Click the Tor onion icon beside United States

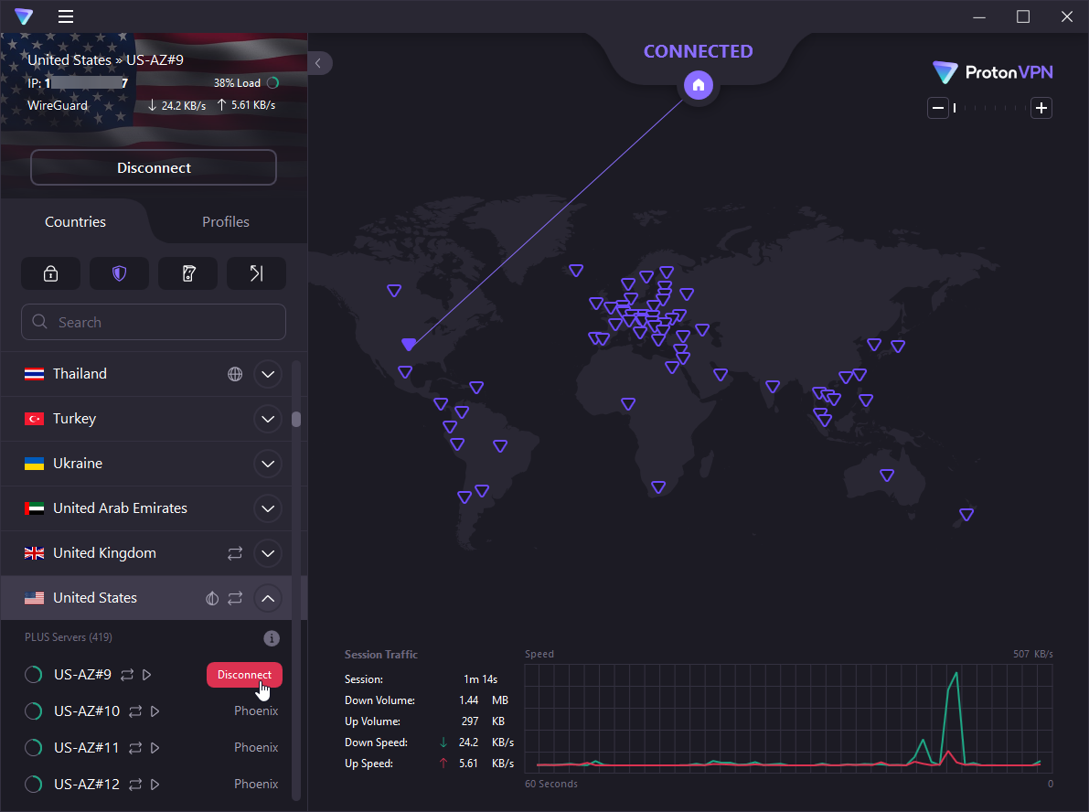211,598
